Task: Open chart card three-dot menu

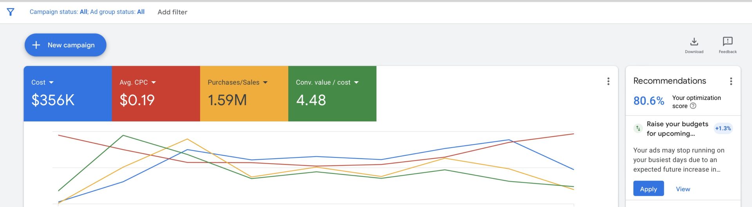Action: (x=608, y=81)
